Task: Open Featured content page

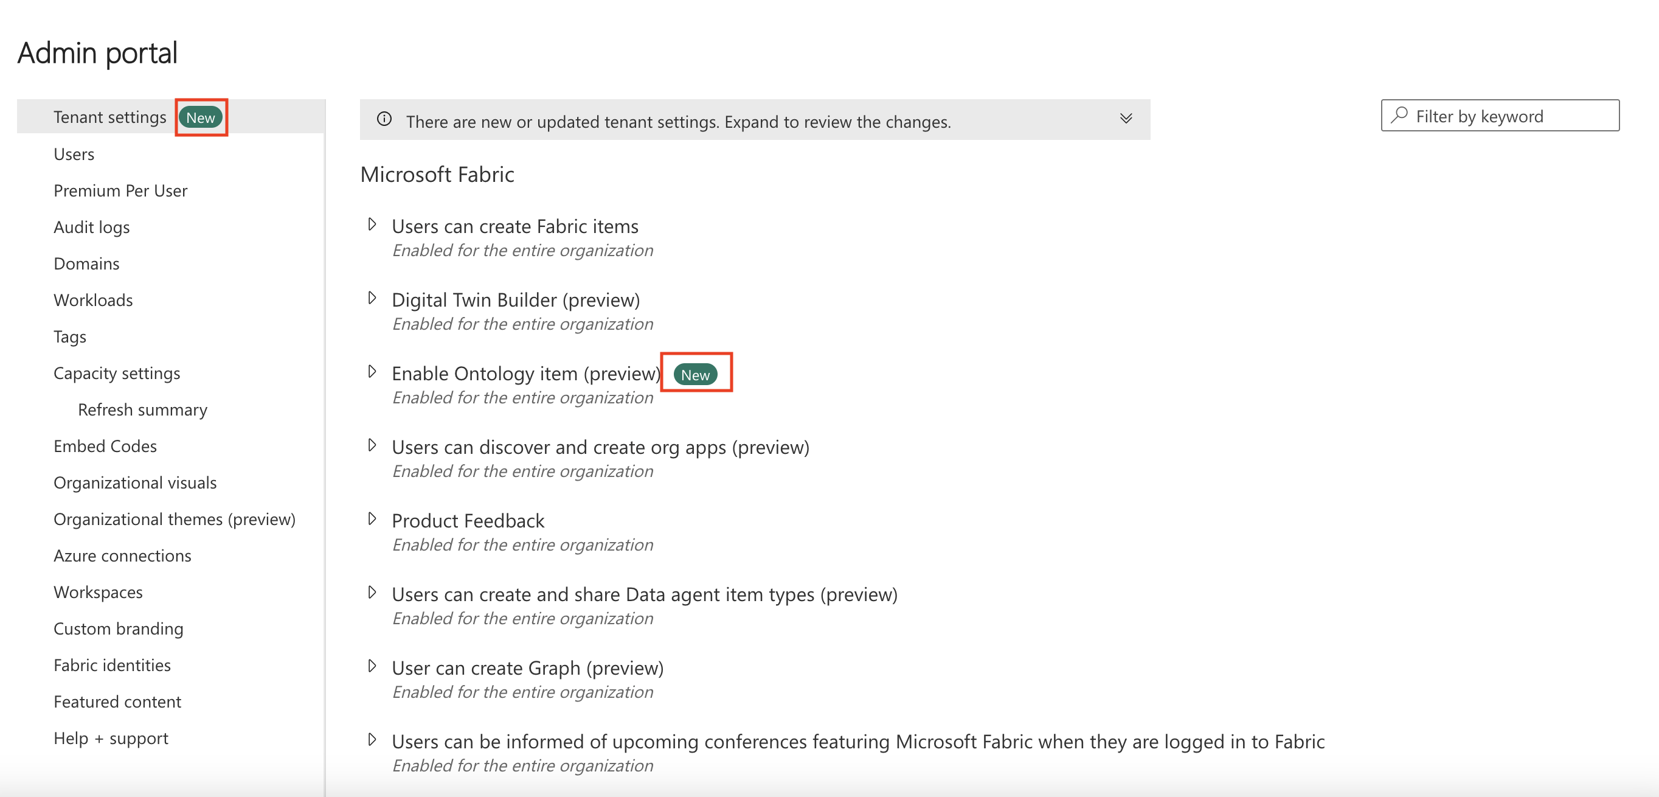Action: point(117,702)
